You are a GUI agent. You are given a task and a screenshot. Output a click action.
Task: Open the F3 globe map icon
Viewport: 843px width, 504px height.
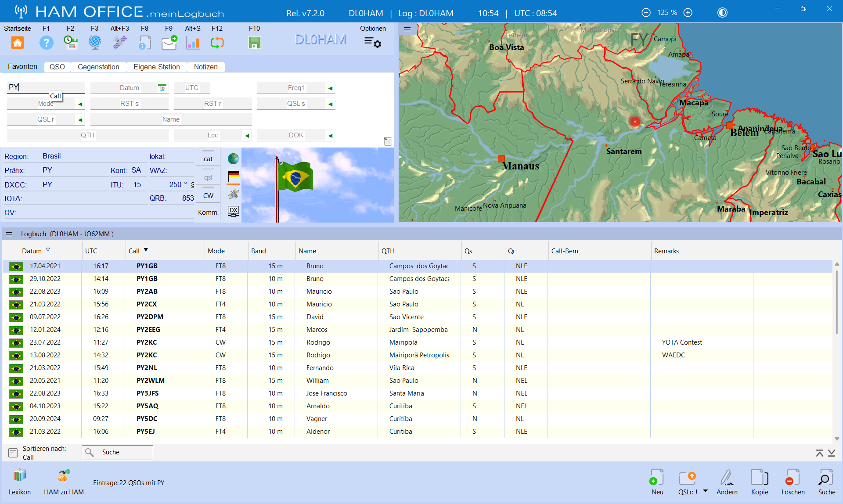click(x=95, y=43)
